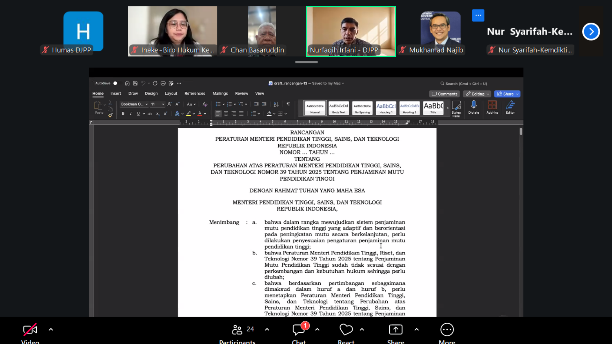Align the paragraph to the right

point(234,114)
